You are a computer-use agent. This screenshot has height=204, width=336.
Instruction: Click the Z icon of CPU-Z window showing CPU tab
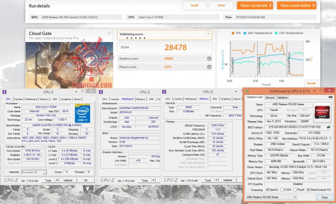[x=4, y=92]
